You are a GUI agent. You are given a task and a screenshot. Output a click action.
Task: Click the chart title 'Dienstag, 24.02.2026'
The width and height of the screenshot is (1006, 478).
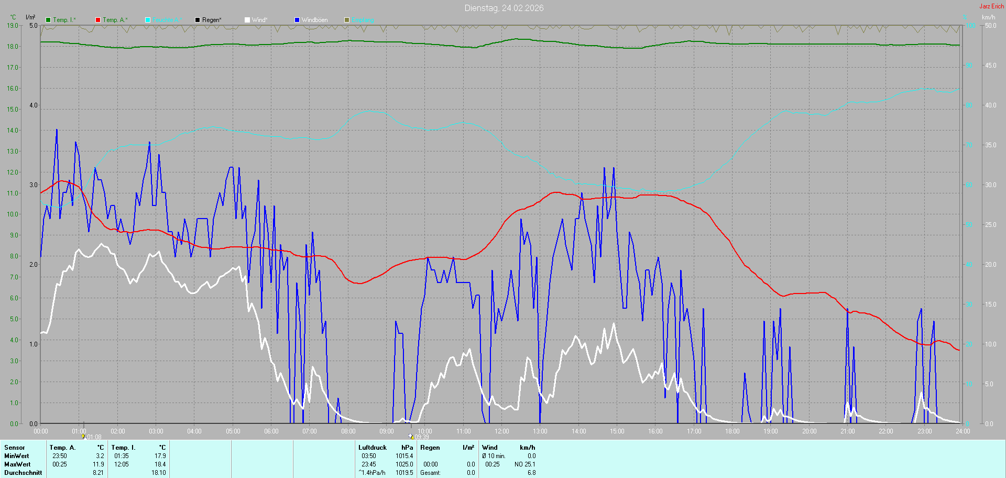click(x=504, y=8)
